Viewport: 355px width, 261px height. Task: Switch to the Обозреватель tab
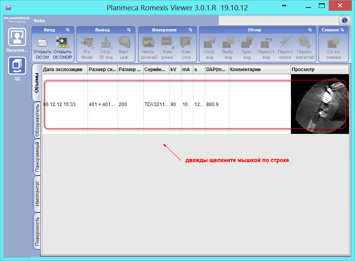click(37, 120)
